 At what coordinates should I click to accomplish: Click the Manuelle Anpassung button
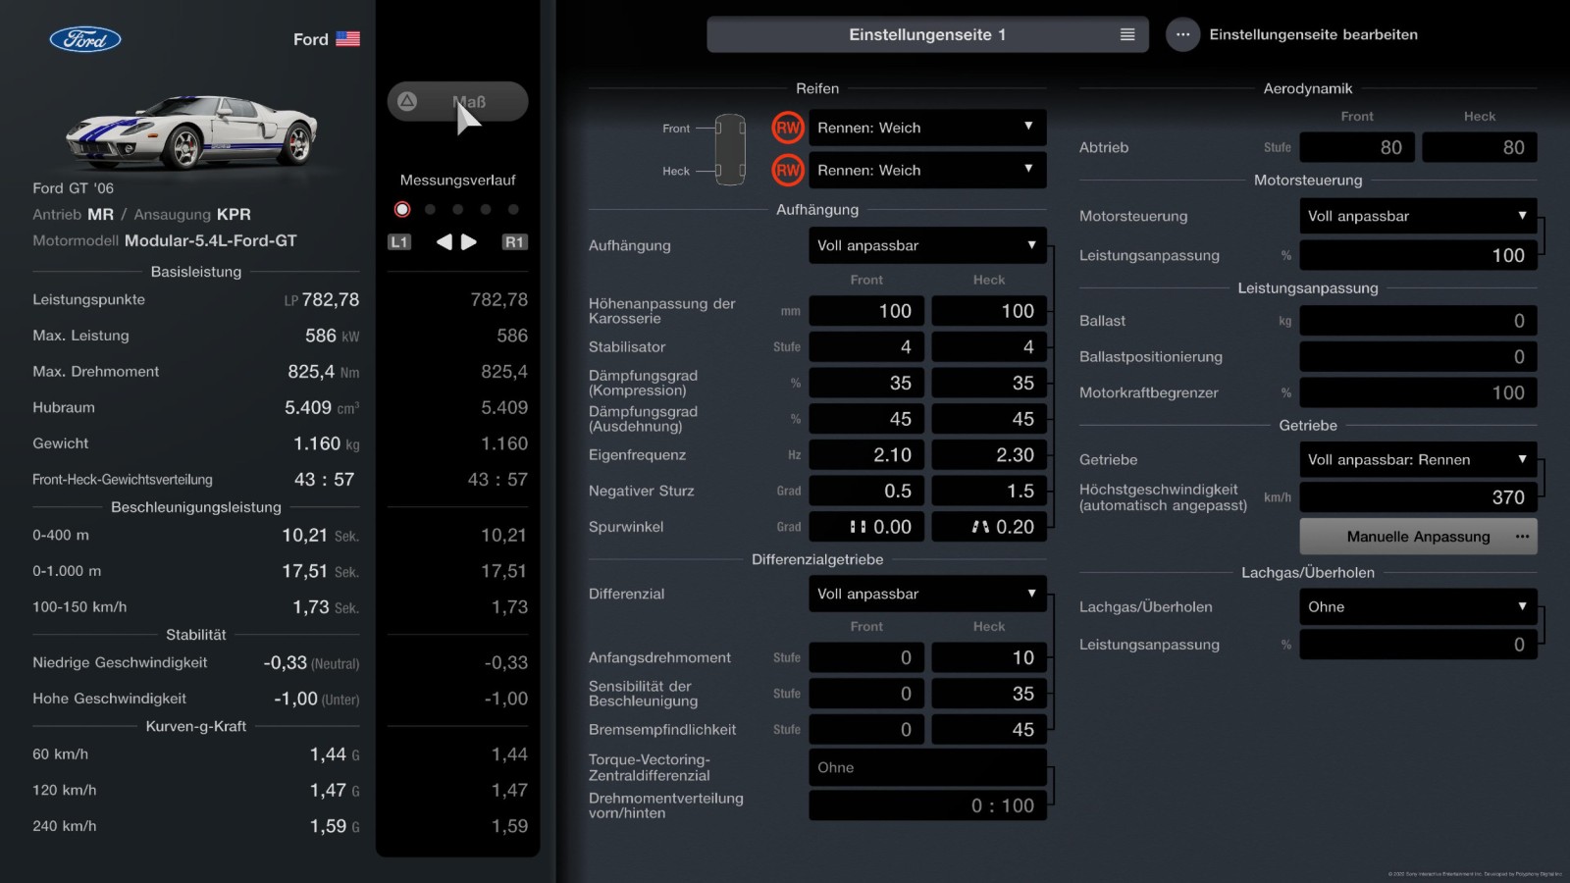(x=1417, y=537)
